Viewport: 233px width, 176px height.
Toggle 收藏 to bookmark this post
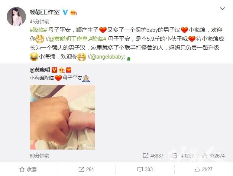[28, 169]
